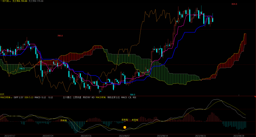
Task: Open the MACD背离 indicator dropdown
Action: click(6, 97)
